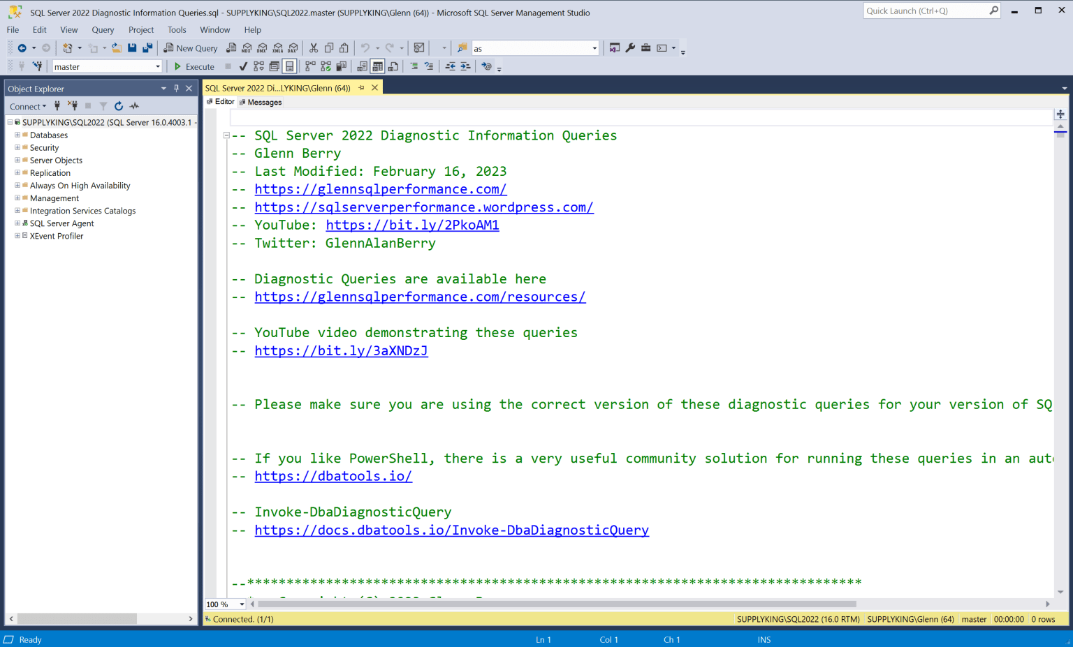Toggle Include Actual Execution Plan
This screenshot has width=1073, height=647.
309,66
